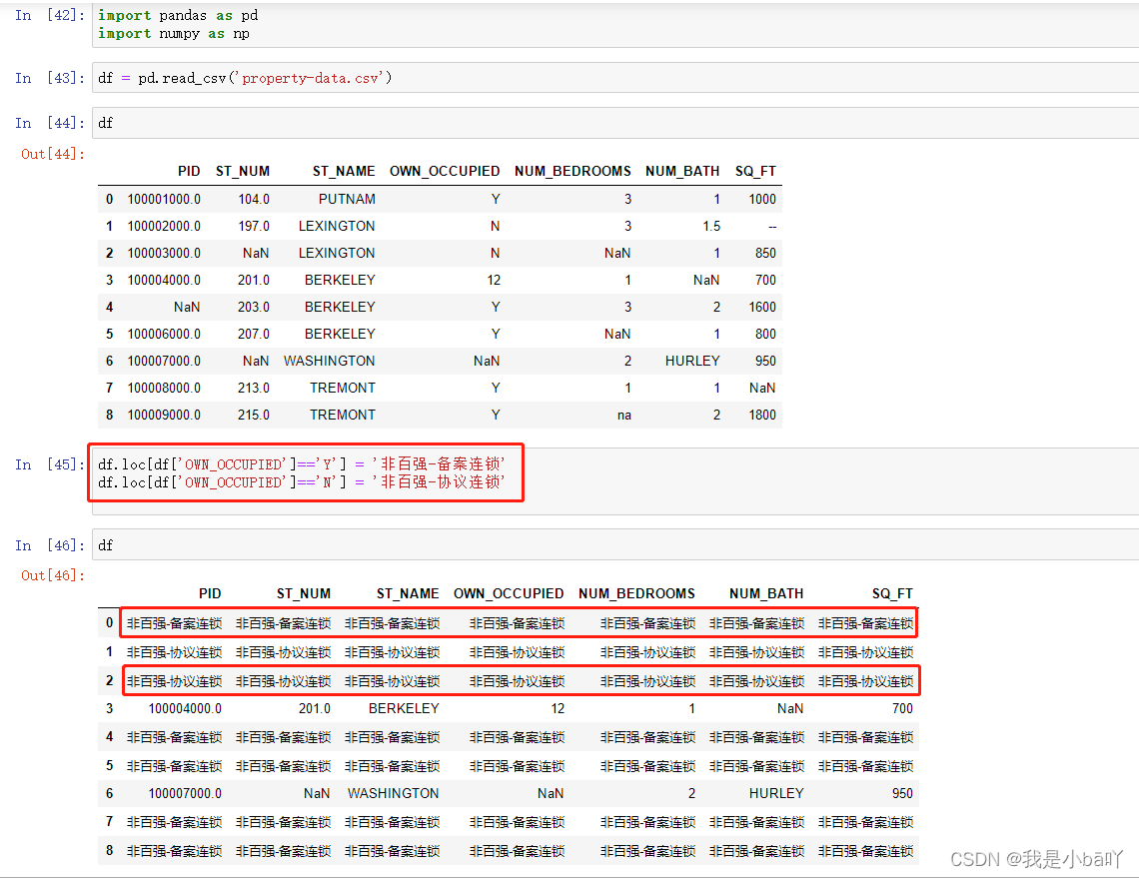
Task: Click the 1800 square feet cell
Action: (762, 415)
